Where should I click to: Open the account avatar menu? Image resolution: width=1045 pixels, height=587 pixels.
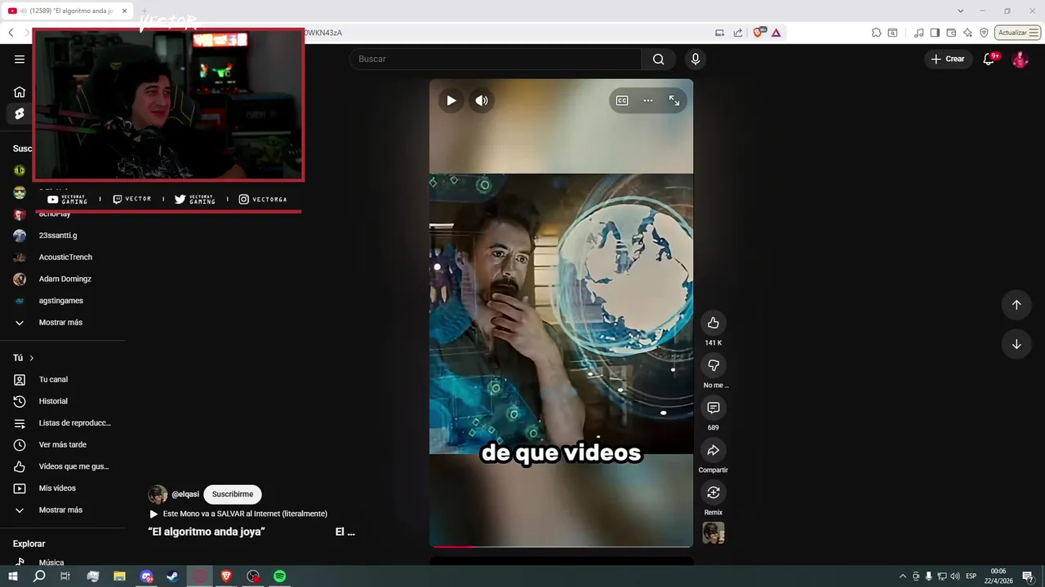[x=1020, y=59]
